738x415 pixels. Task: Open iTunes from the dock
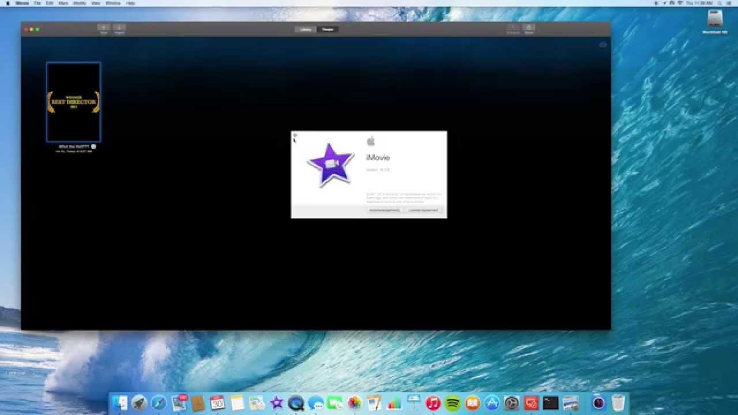click(x=433, y=403)
